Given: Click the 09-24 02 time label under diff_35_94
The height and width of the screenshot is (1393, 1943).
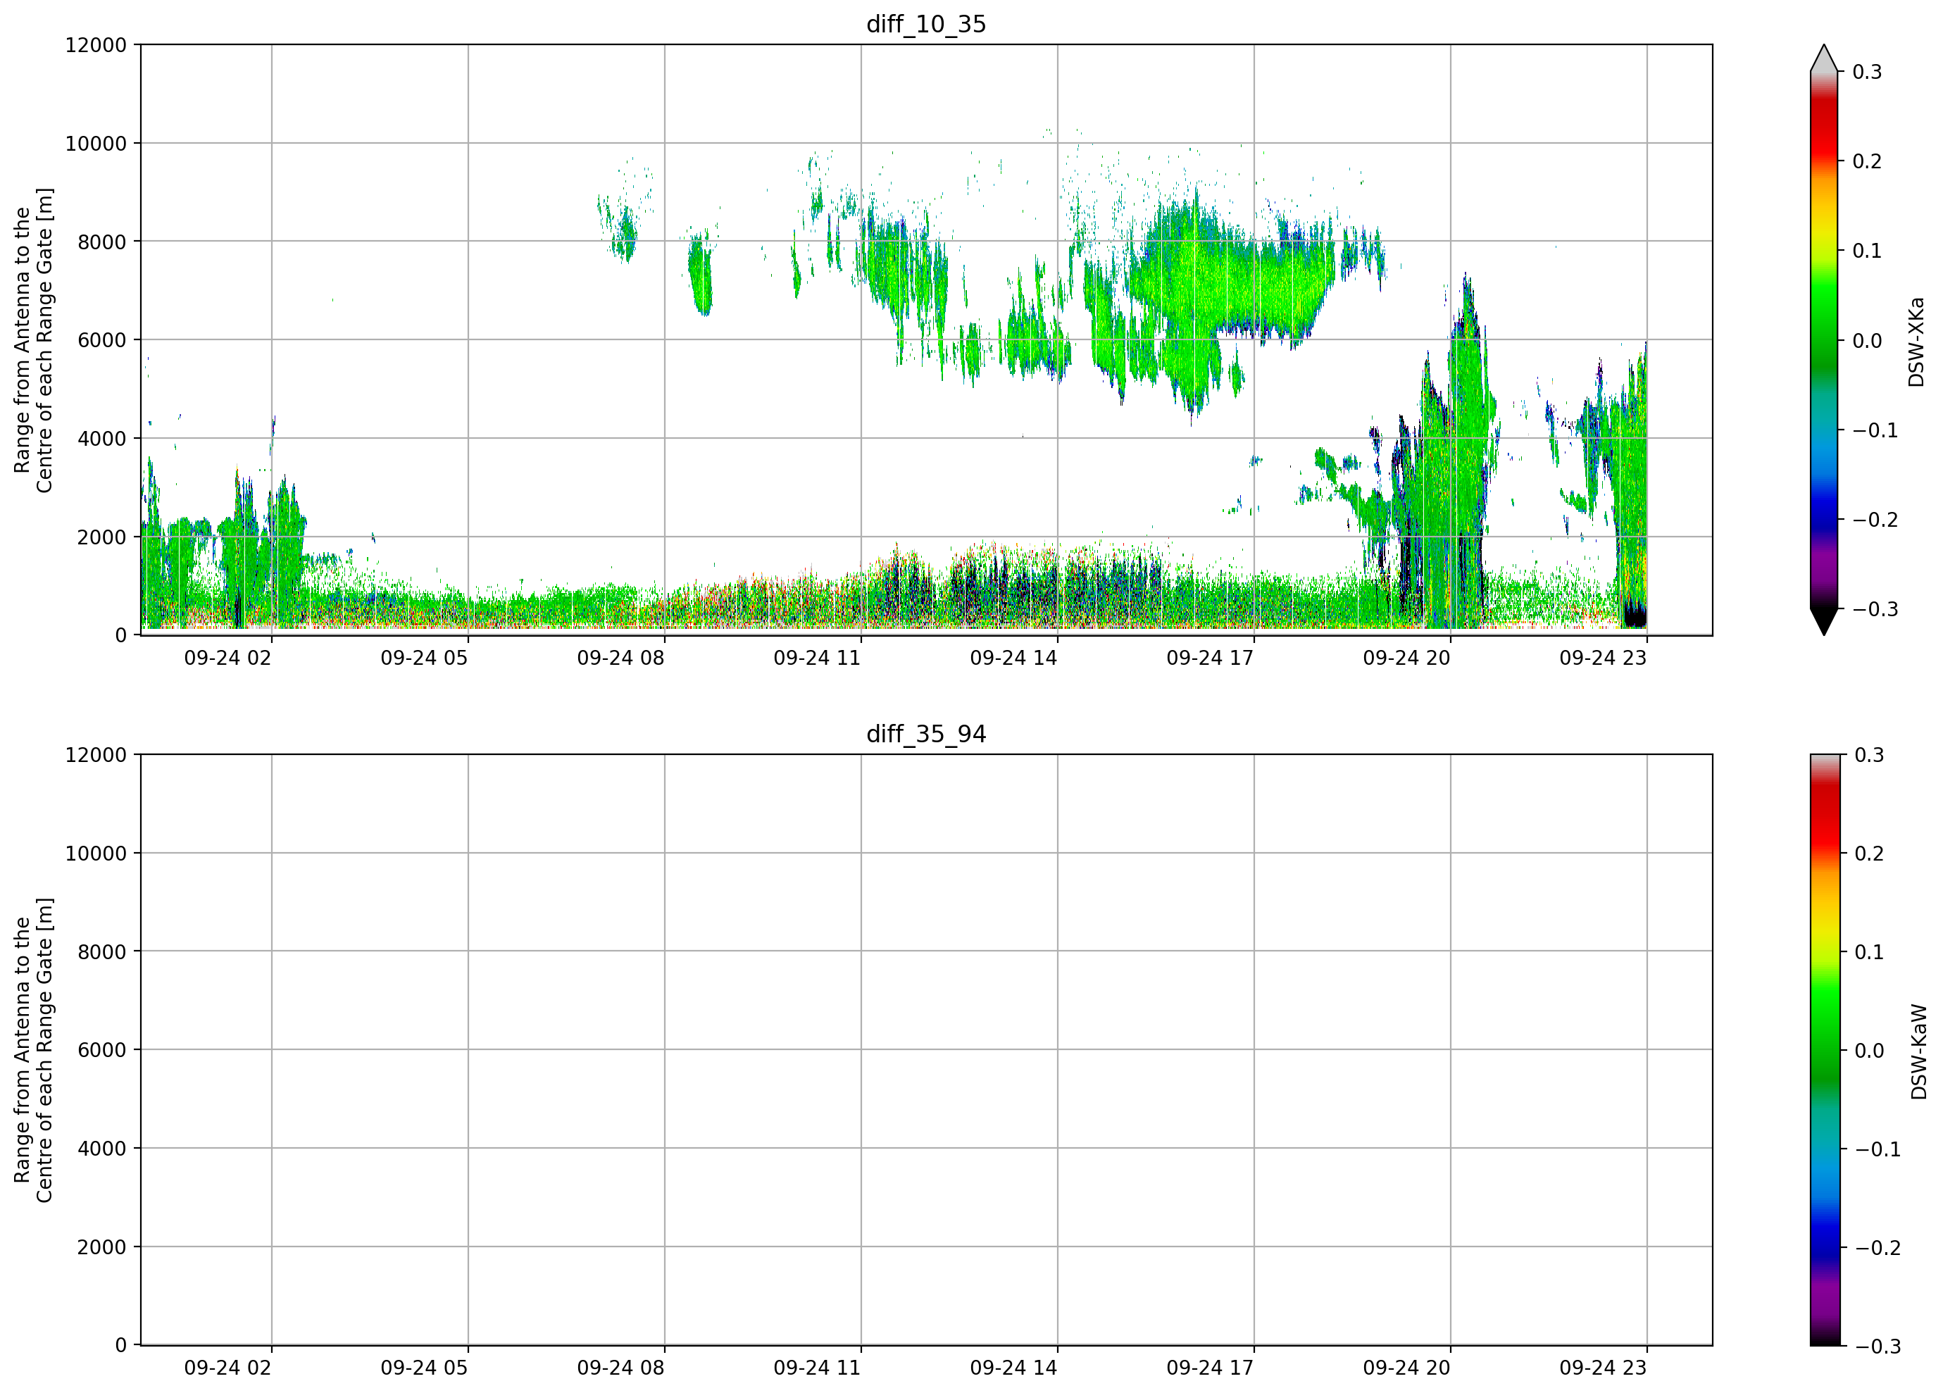Looking at the screenshot, I should [x=228, y=1368].
